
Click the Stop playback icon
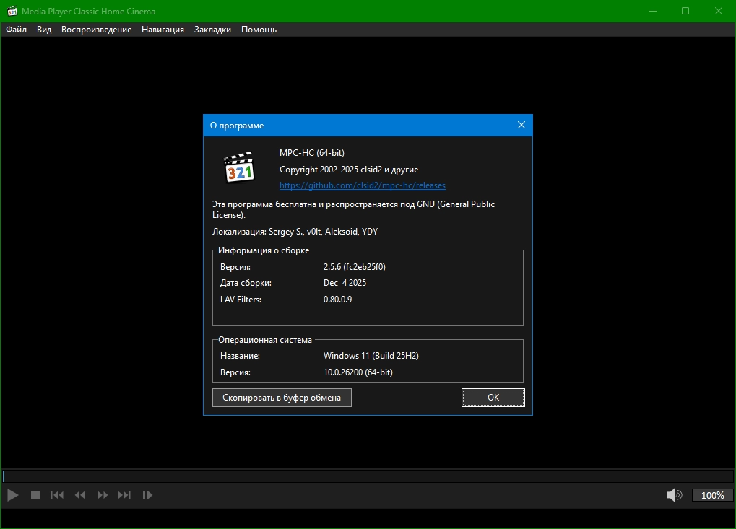coord(35,495)
